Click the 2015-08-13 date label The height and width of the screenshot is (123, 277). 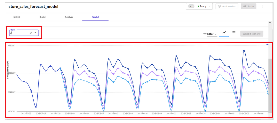tap(128, 113)
